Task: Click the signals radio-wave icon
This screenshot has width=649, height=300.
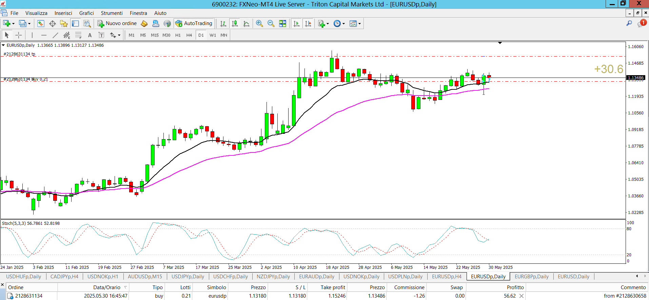Action: tap(167, 23)
